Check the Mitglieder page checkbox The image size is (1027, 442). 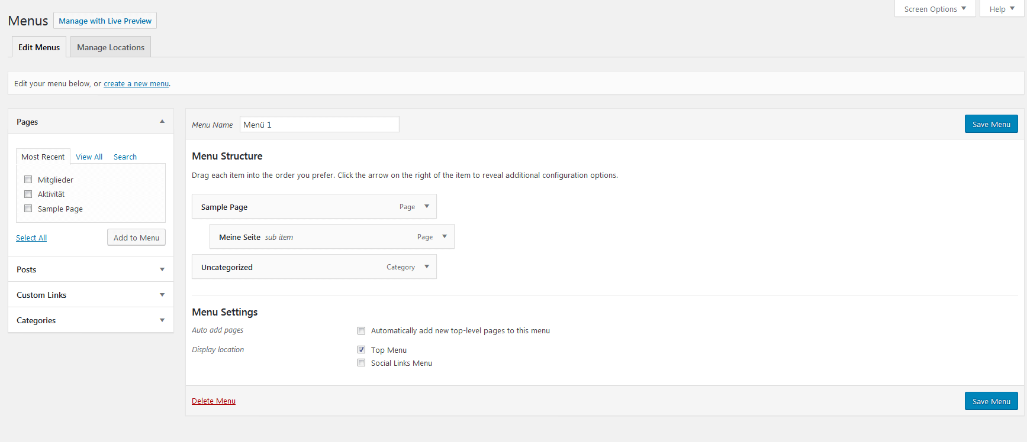click(28, 180)
